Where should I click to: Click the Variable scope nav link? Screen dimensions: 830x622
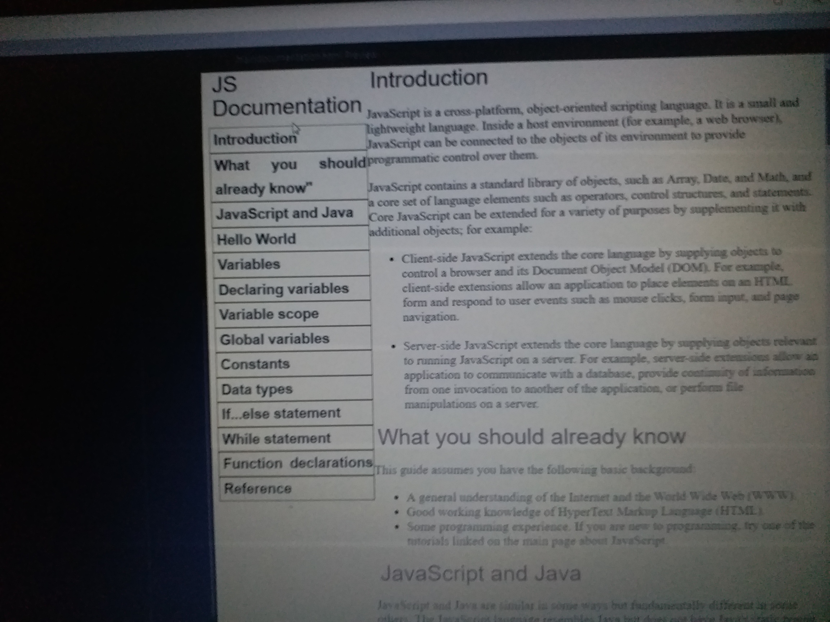(x=269, y=314)
